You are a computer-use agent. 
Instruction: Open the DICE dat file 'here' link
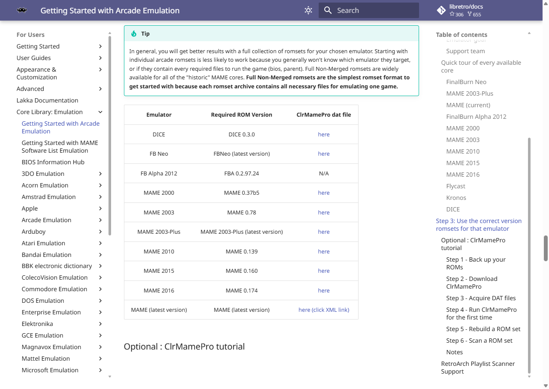(324, 134)
